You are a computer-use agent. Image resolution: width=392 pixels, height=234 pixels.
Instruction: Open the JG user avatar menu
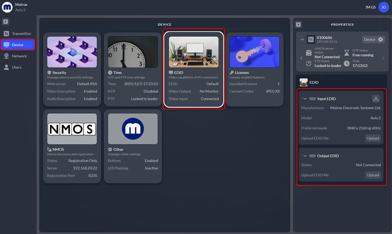pos(384,7)
